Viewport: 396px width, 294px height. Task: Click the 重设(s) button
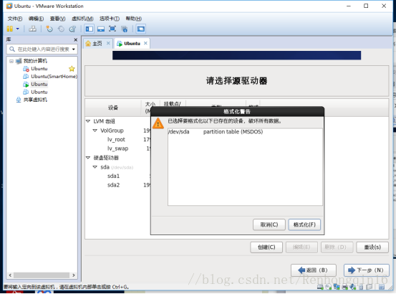click(372, 247)
